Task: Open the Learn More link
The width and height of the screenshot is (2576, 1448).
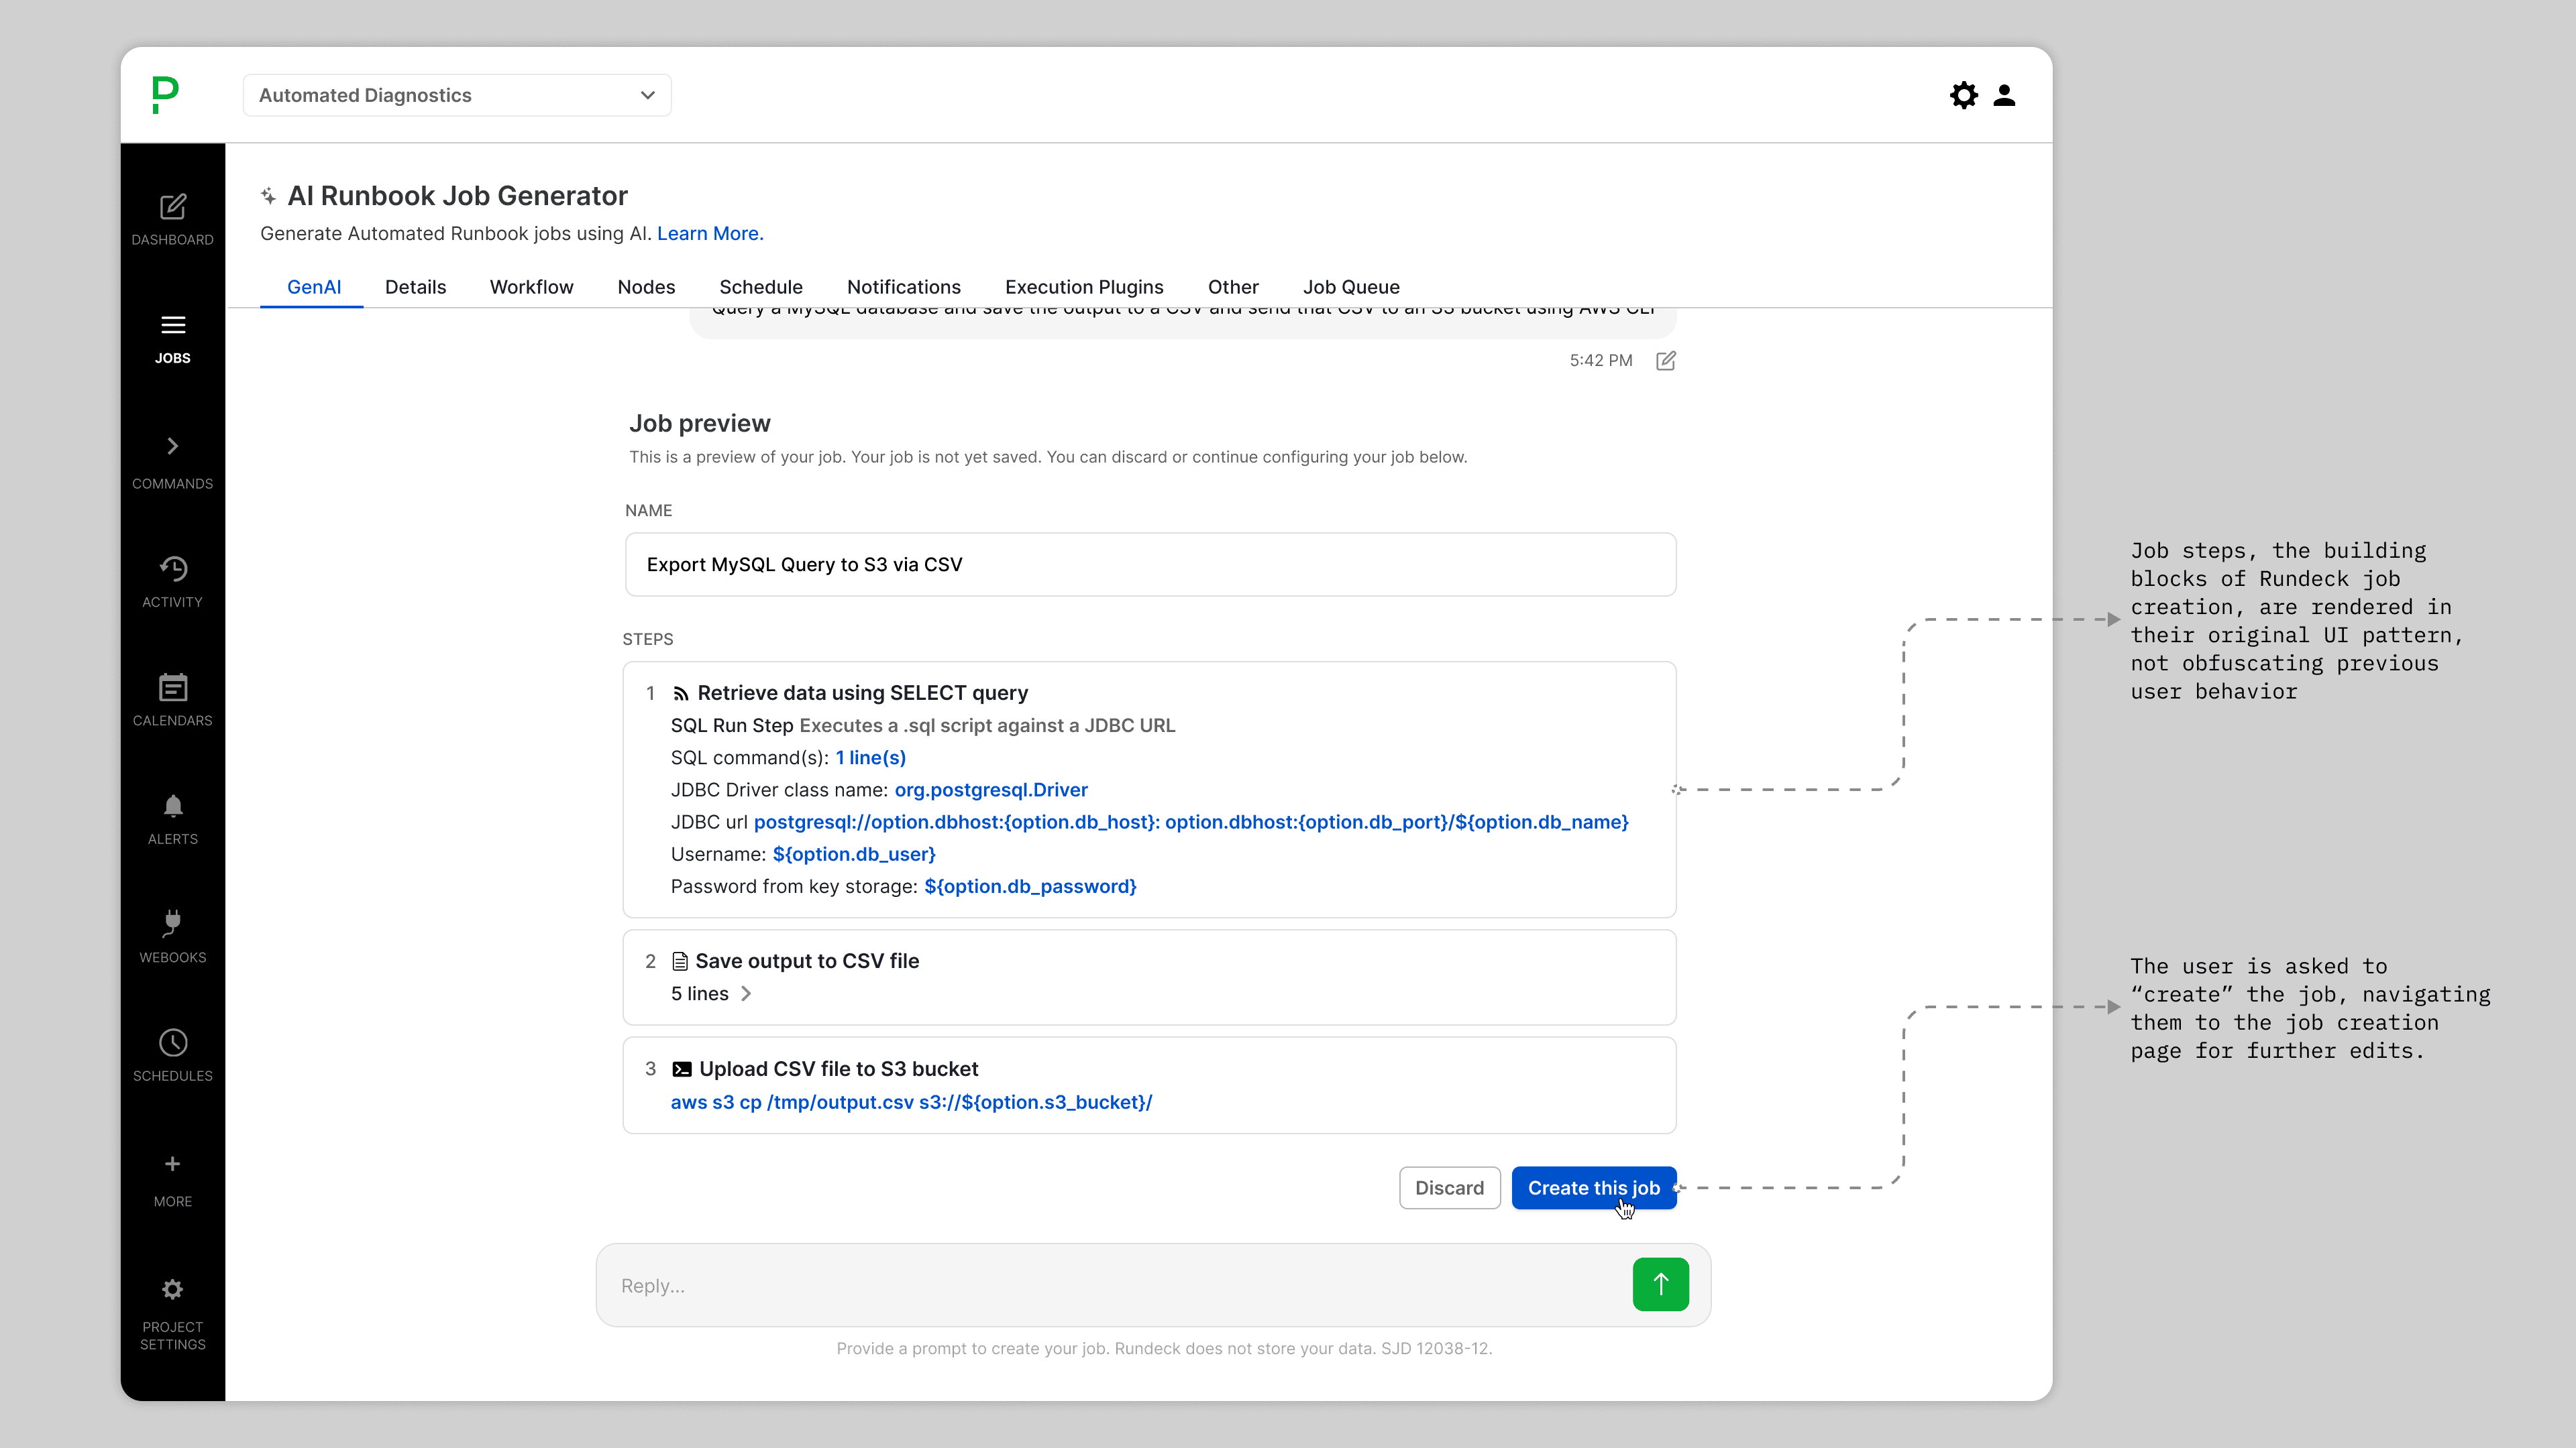Action: click(x=709, y=233)
